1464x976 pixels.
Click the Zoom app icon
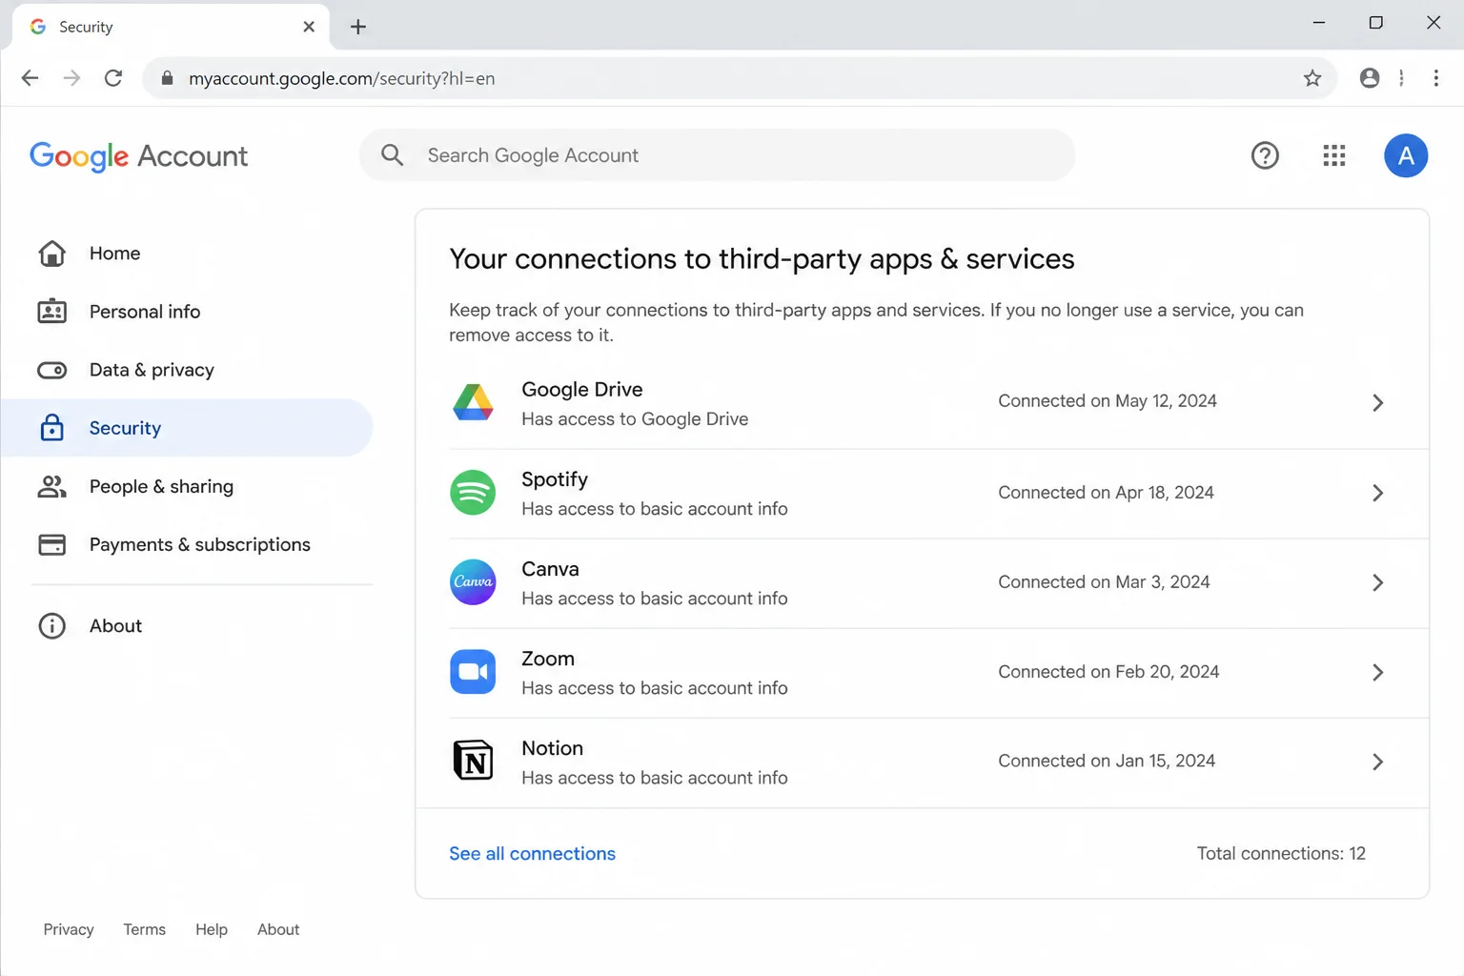[x=473, y=672]
